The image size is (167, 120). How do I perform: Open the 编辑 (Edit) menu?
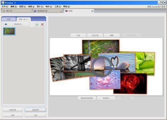(x=14, y=7)
